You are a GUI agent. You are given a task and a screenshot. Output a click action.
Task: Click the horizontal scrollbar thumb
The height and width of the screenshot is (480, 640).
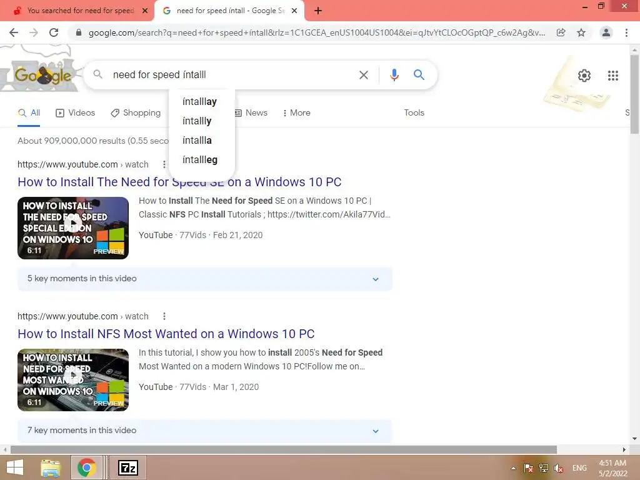click(284, 449)
